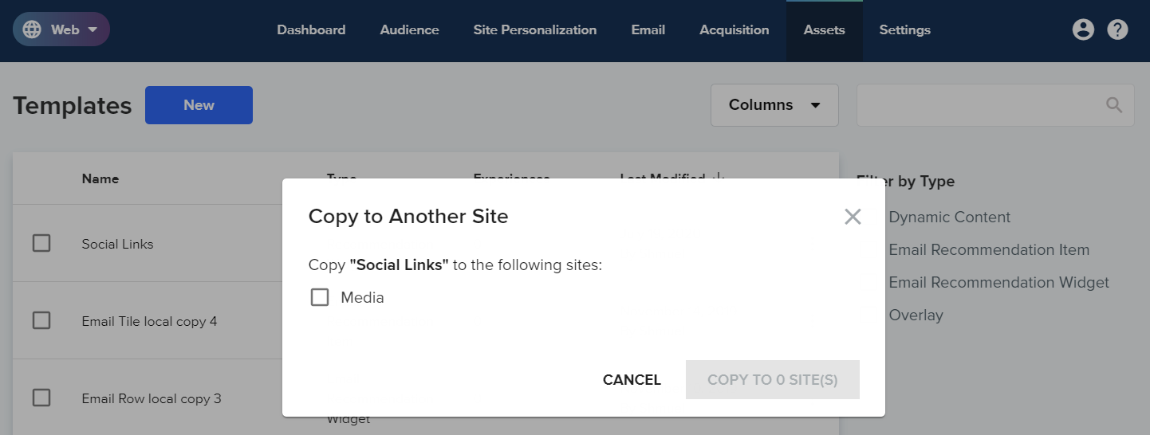Open the Site Personalization menu
Image resolution: width=1150 pixels, height=435 pixels.
click(535, 30)
